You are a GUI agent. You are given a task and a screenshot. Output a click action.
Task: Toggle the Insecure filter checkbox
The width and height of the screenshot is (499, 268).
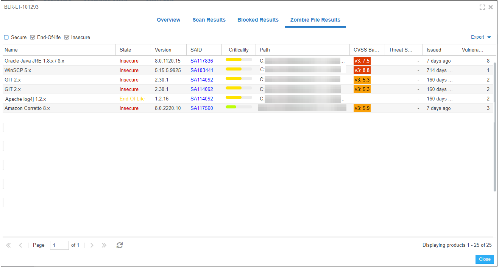point(67,38)
